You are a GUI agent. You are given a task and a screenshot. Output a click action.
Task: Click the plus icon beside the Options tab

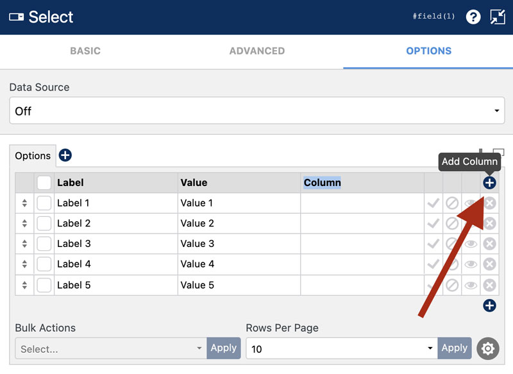(65, 155)
